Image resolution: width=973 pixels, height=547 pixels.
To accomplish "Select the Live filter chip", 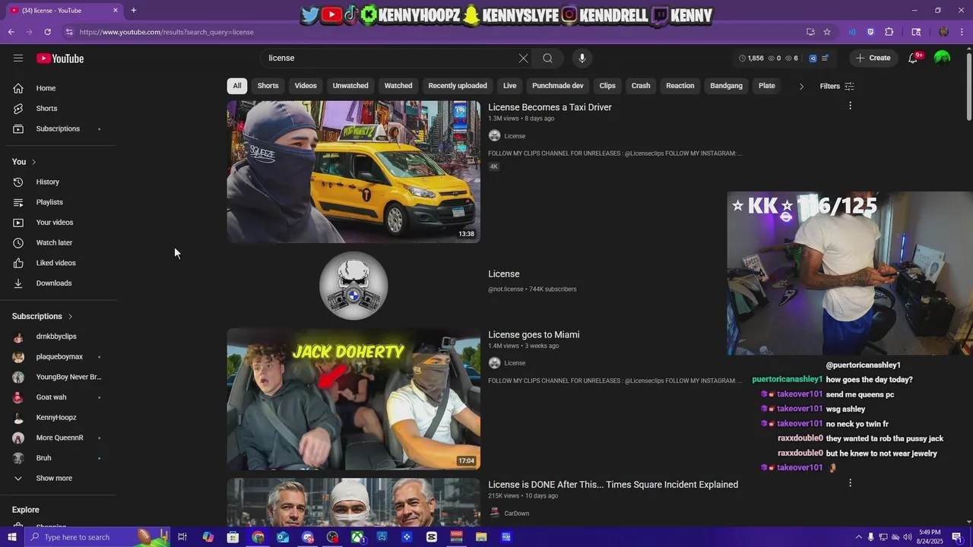I will [x=509, y=86].
